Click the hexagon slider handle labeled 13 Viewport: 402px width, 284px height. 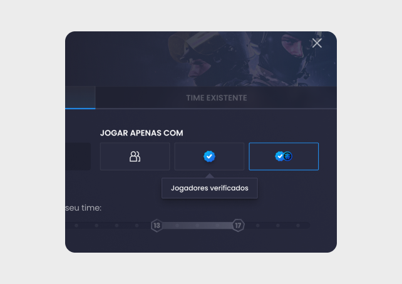click(157, 225)
